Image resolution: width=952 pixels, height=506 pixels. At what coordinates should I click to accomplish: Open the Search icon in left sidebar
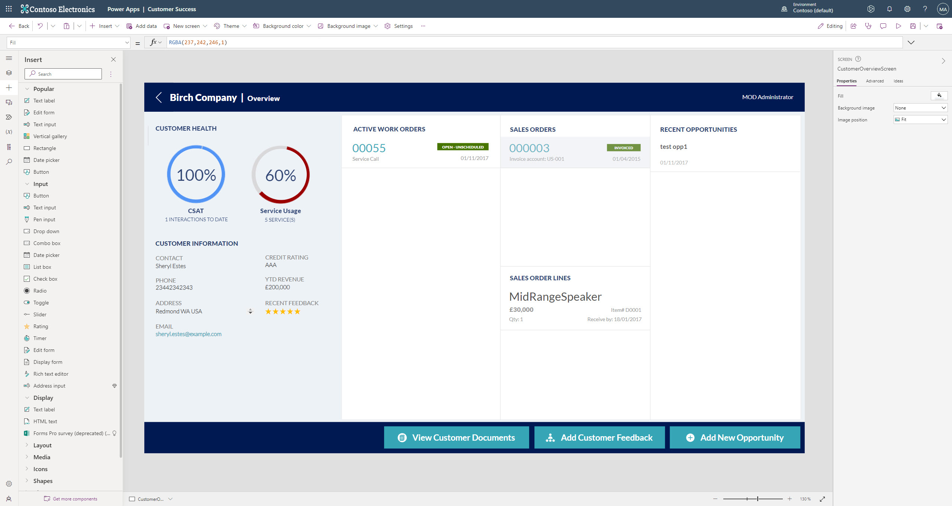click(9, 162)
